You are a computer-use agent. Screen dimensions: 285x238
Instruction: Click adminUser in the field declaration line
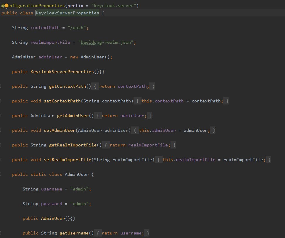(x=50, y=57)
